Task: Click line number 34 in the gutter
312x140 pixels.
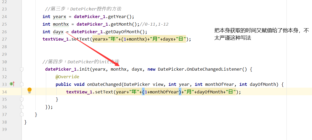Action: coord(4,92)
